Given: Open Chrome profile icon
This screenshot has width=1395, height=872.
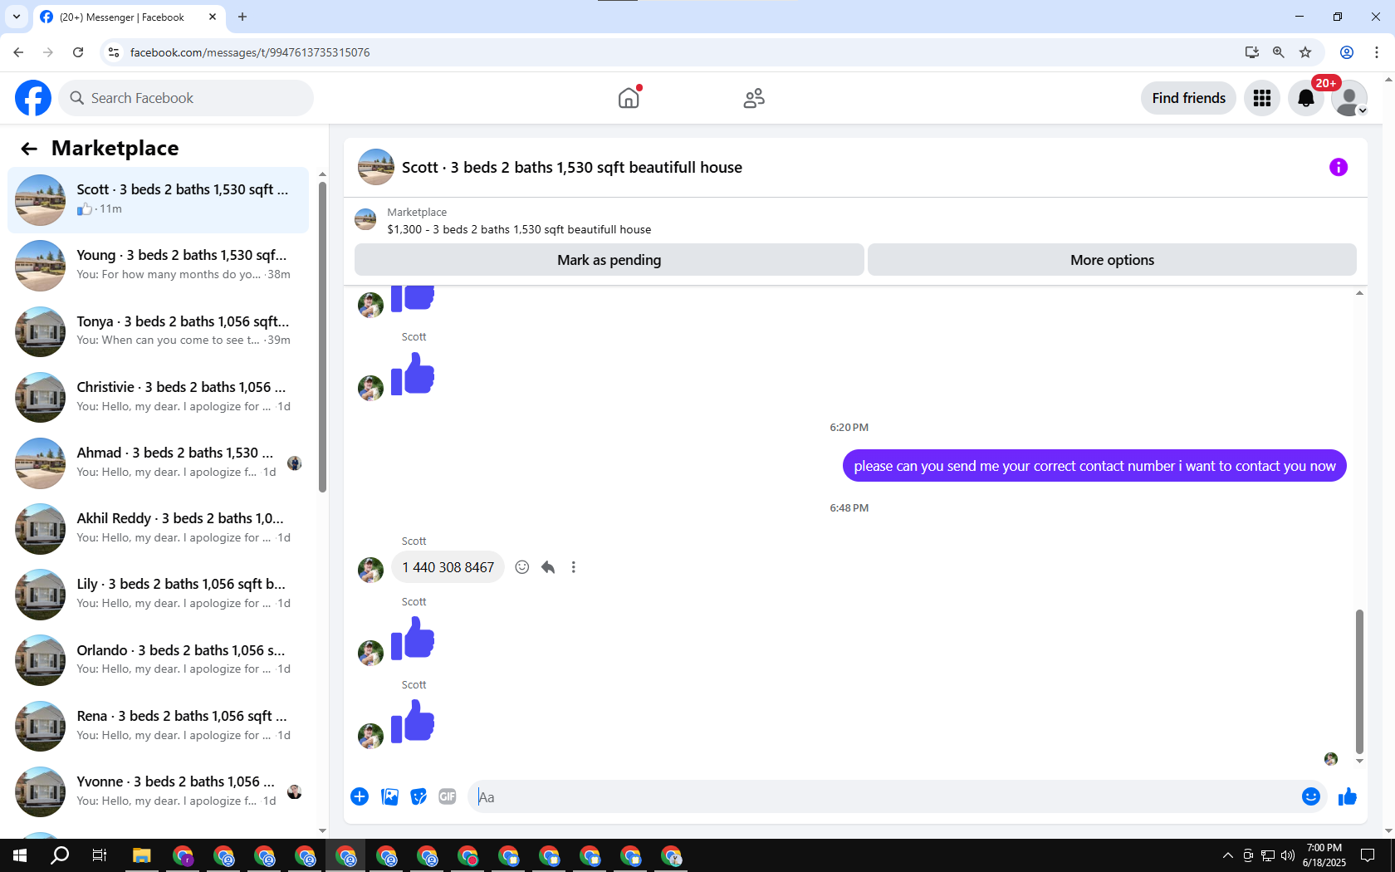Looking at the screenshot, I should point(1347,52).
